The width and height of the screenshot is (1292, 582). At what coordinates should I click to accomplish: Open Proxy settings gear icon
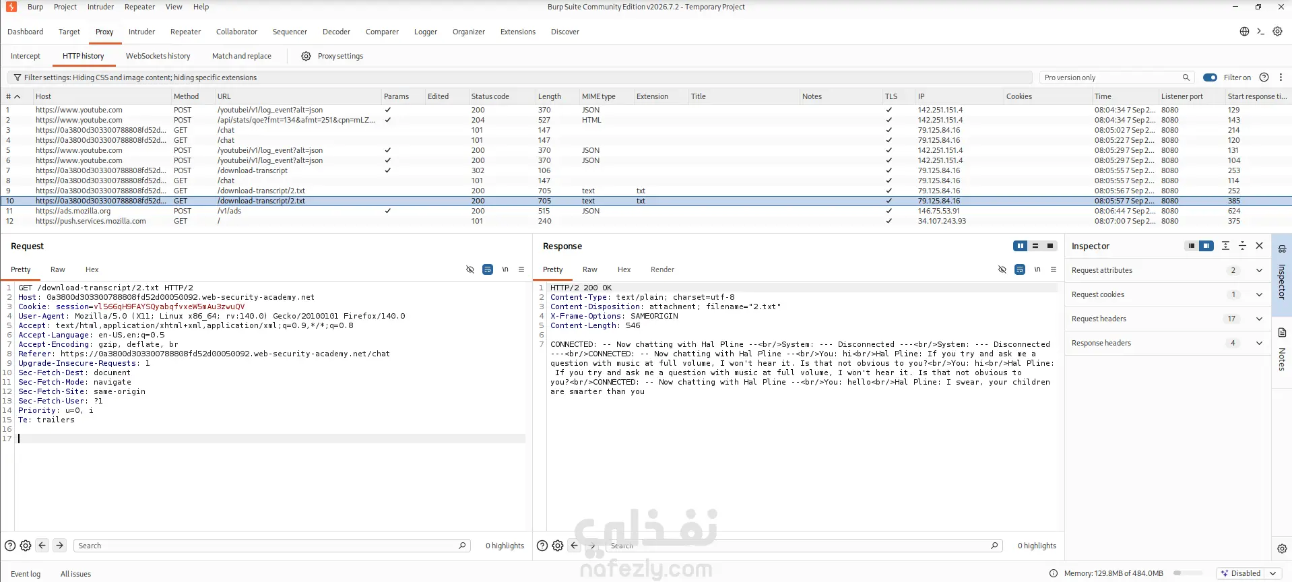tap(306, 56)
